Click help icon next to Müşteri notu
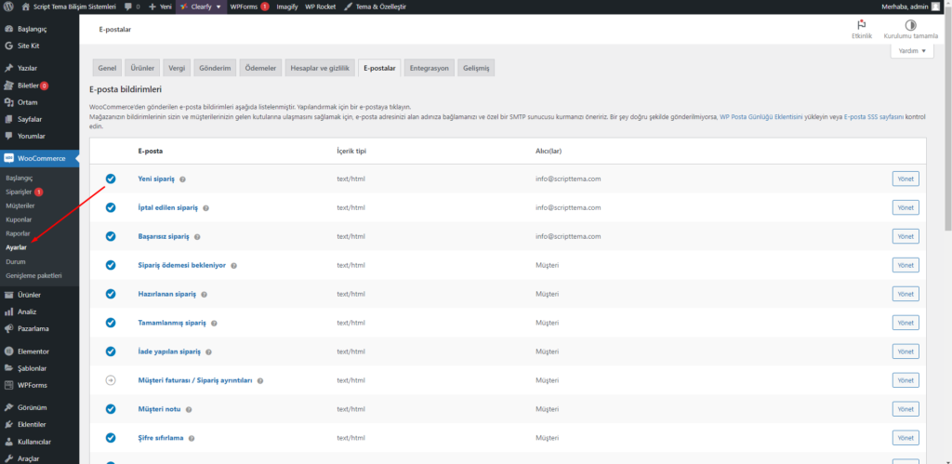This screenshot has width=952, height=464. [x=189, y=409]
